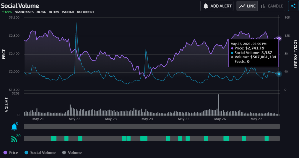Click the feeds RSS icon
The height and width of the screenshot is (158, 299).
[x=14, y=139]
